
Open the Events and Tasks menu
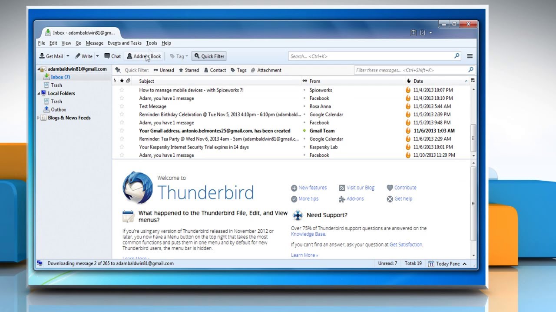(x=125, y=43)
